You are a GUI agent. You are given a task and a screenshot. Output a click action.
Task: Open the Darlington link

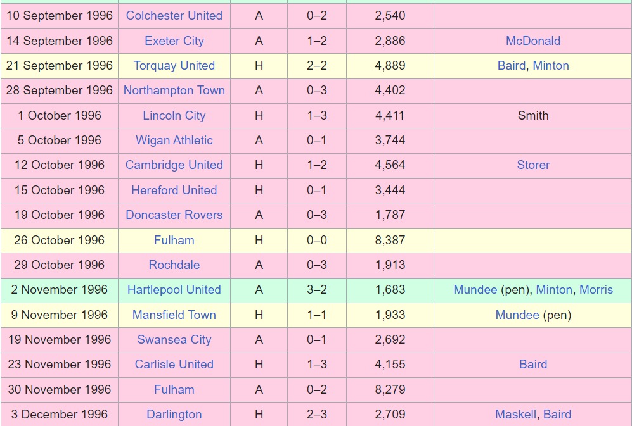(174, 415)
